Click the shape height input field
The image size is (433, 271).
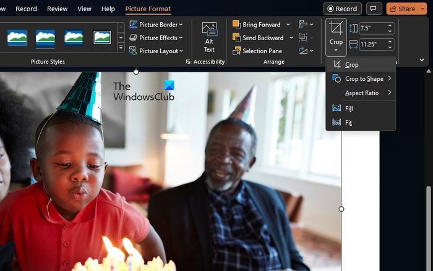[372, 28]
